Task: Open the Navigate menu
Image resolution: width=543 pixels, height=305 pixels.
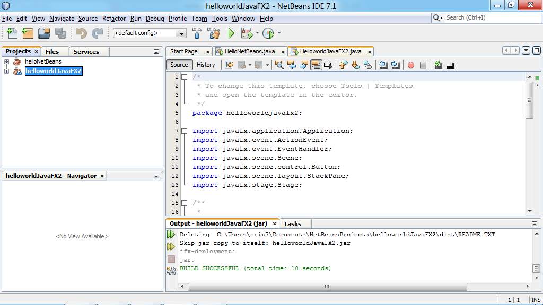Action: (x=62, y=19)
